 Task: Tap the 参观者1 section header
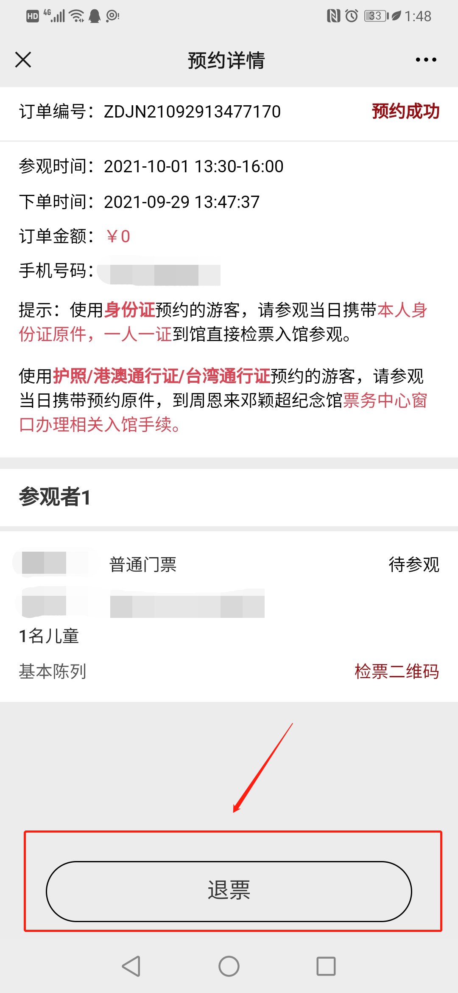point(55,497)
